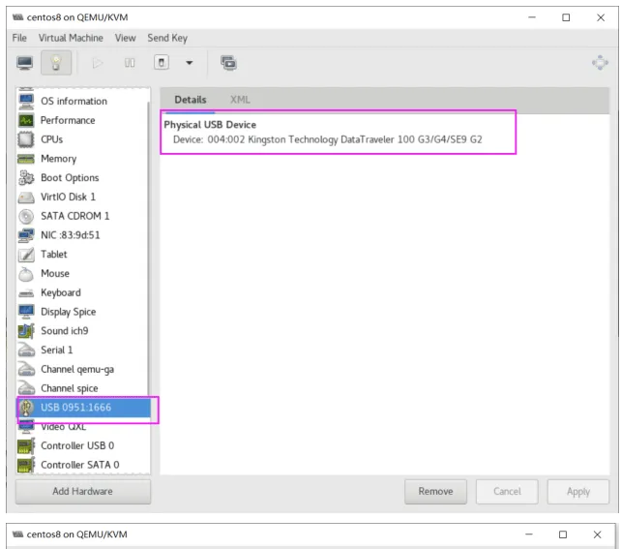The image size is (621, 549).
Task: Open the Send Key menu
Action: [x=167, y=38]
